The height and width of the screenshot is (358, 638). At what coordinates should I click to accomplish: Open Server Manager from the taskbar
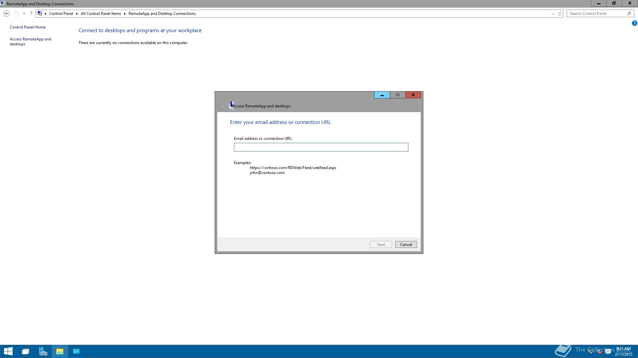[x=43, y=351]
